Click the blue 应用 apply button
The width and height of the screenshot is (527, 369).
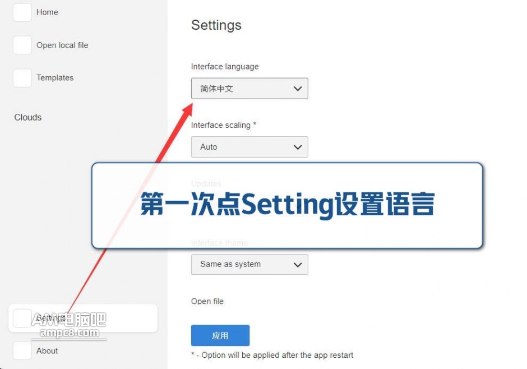coord(220,335)
